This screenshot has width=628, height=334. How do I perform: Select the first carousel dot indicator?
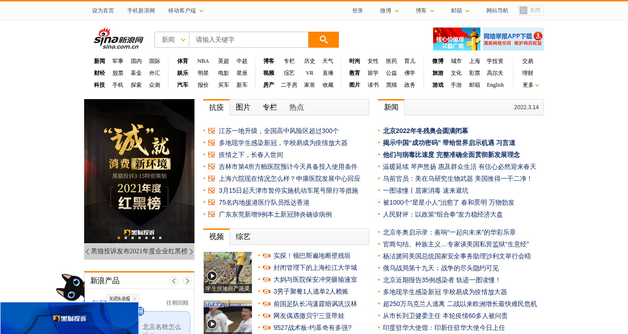point(119,238)
